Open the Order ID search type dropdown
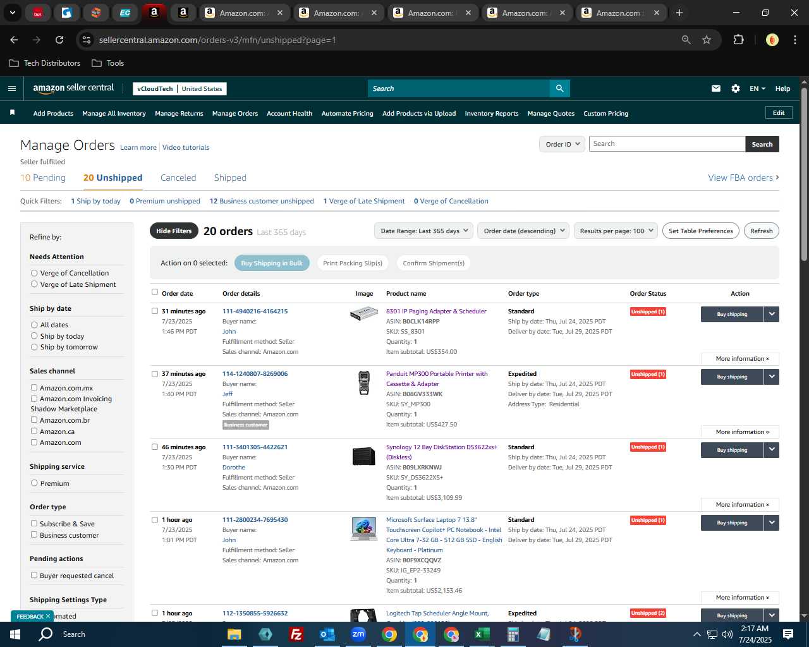The height and width of the screenshot is (647, 809). [562, 144]
